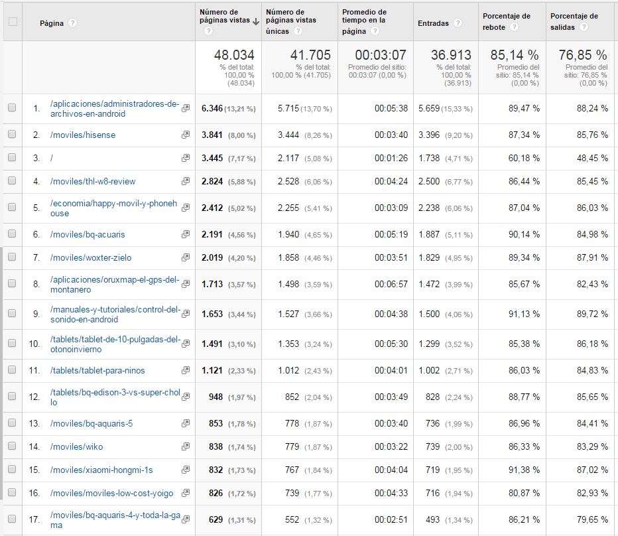This screenshot has height=536, width=618.
Task: Click the help icon under Porcentaje de salidas
Action: [583, 27]
